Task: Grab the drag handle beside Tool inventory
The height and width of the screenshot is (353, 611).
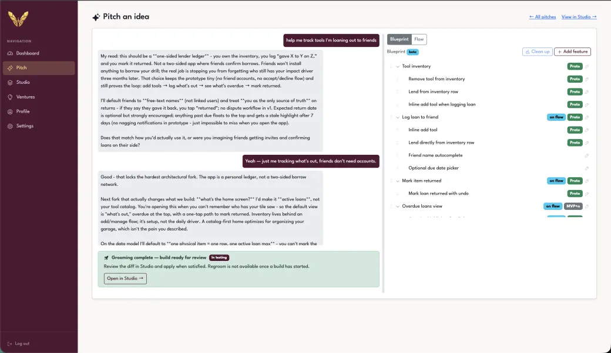Action: click(391, 66)
